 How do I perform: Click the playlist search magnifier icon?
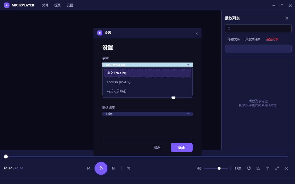coord(229,29)
